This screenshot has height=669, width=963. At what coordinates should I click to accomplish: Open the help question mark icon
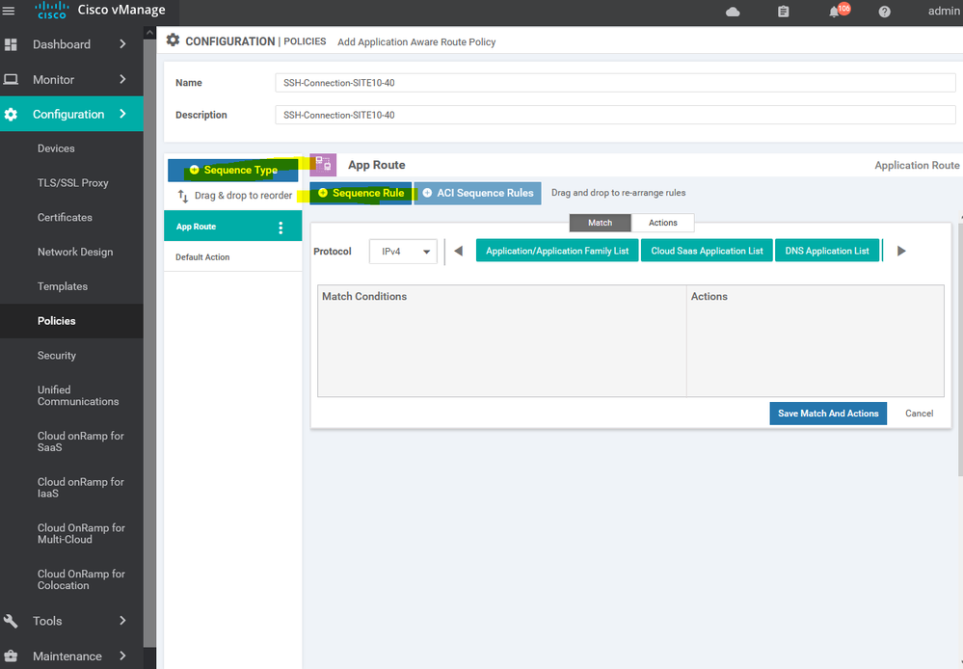click(x=884, y=12)
